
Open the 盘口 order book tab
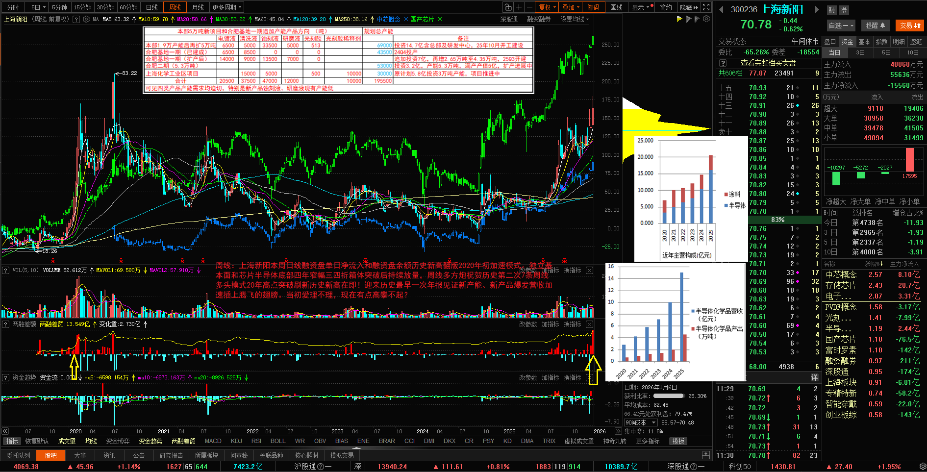(x=830, y=42)
